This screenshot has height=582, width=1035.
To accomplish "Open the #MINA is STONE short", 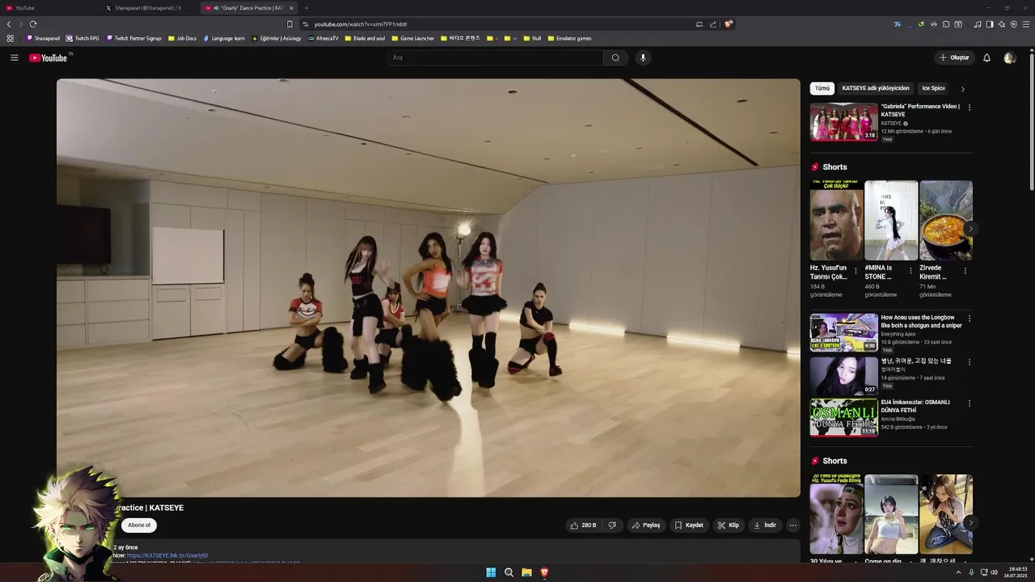I will (891, 220).
